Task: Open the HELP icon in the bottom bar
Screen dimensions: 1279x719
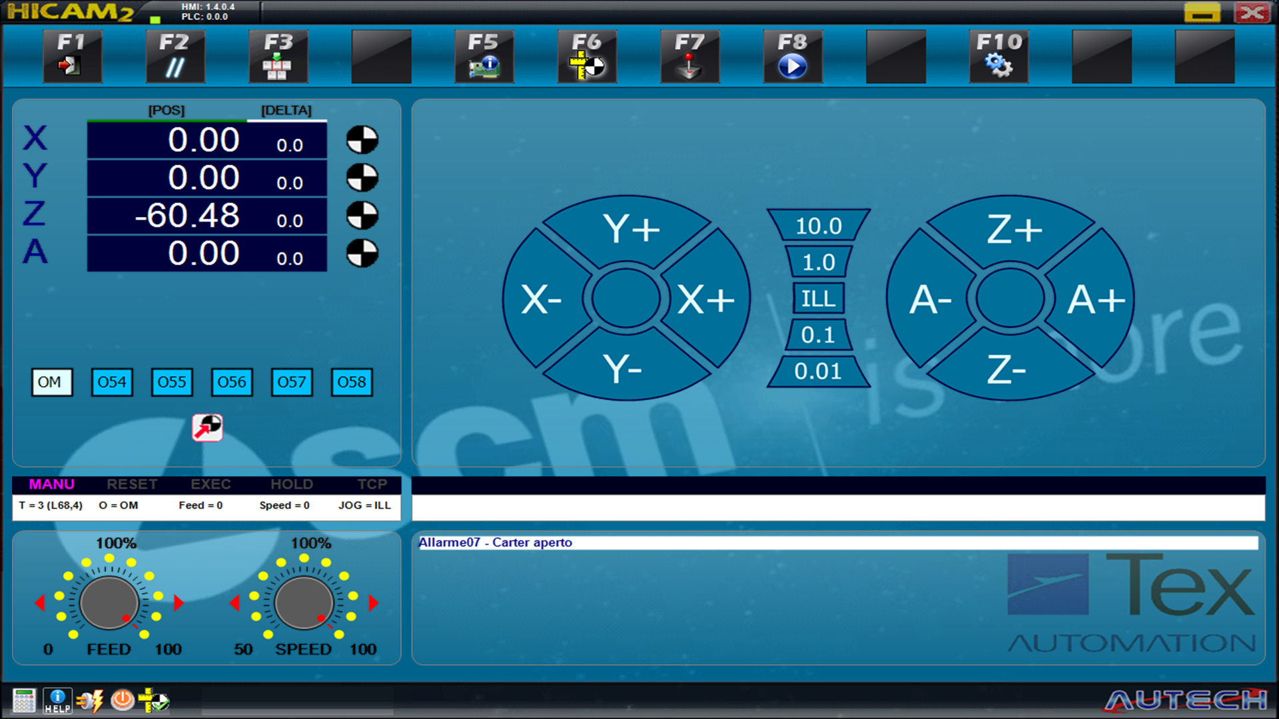Action: (57, 700)
